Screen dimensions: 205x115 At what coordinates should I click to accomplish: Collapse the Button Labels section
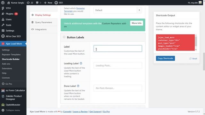click(x=64, y=37)
